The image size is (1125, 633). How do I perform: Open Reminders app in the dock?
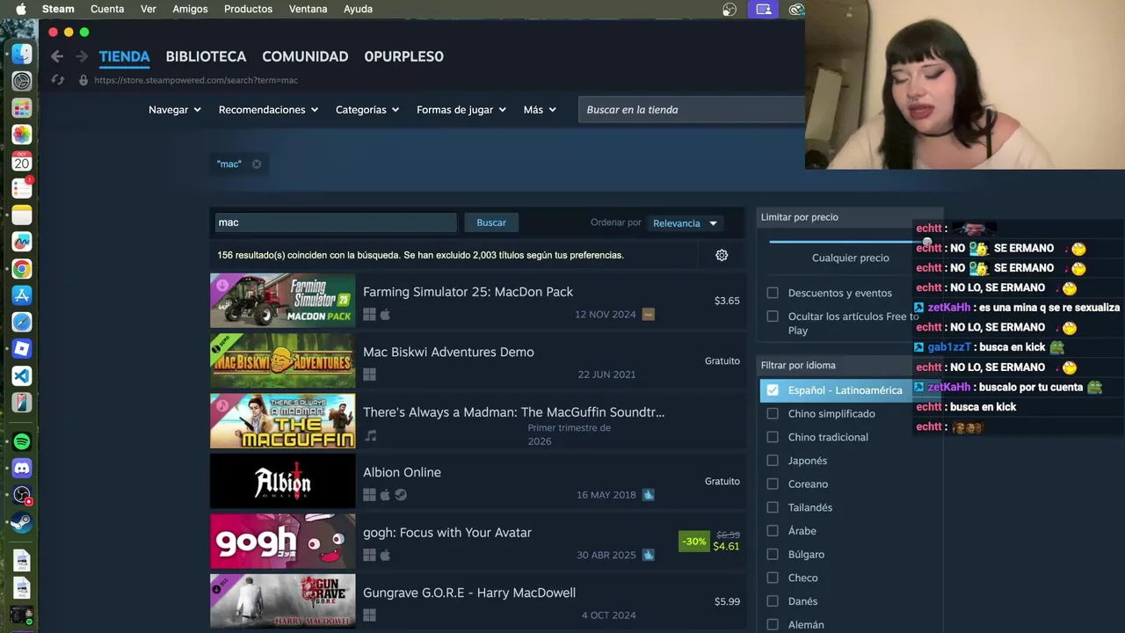pos(22,188)
